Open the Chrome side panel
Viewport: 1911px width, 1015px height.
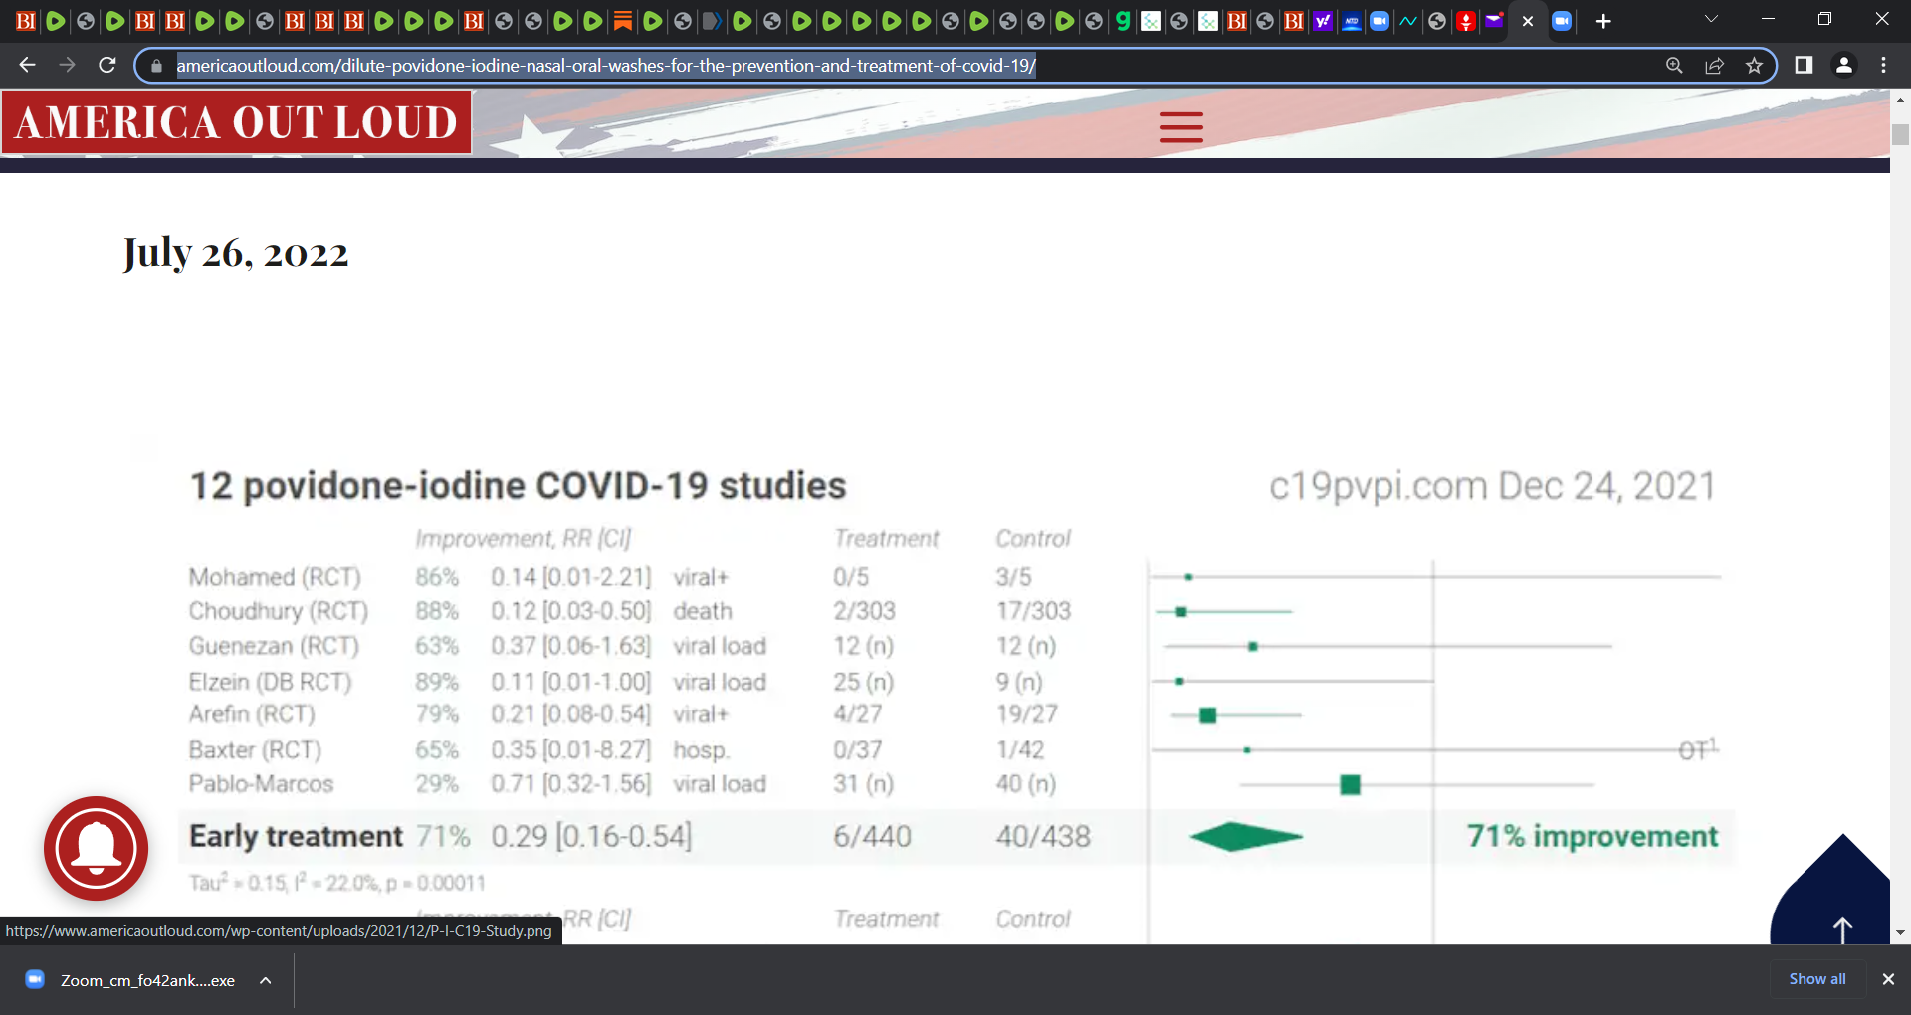1804,65
